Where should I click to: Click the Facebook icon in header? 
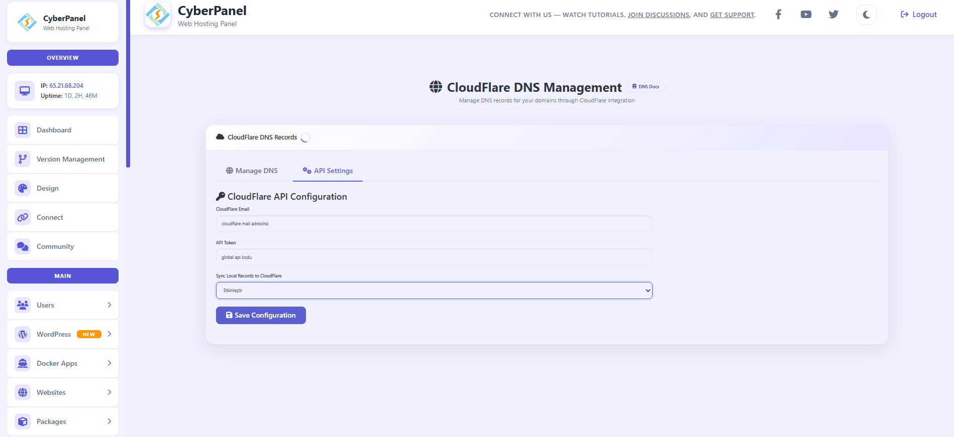tap(778, 15)
